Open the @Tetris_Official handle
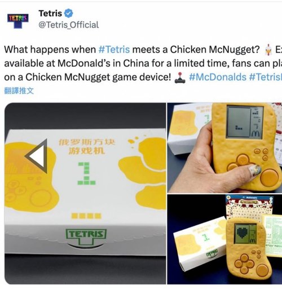 click(69, 25)
